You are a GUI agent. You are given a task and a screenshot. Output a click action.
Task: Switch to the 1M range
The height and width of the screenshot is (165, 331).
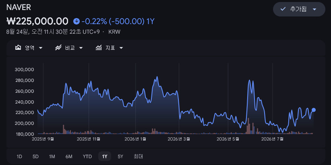pyautogui.click(x=52, y=157)
